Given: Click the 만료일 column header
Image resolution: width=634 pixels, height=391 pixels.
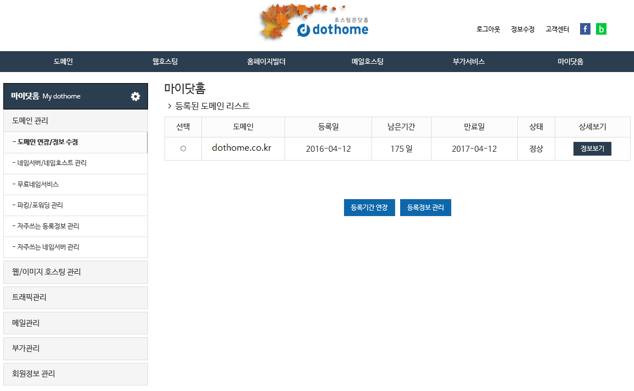Looking at the screenshot, I should pos(474,127).
